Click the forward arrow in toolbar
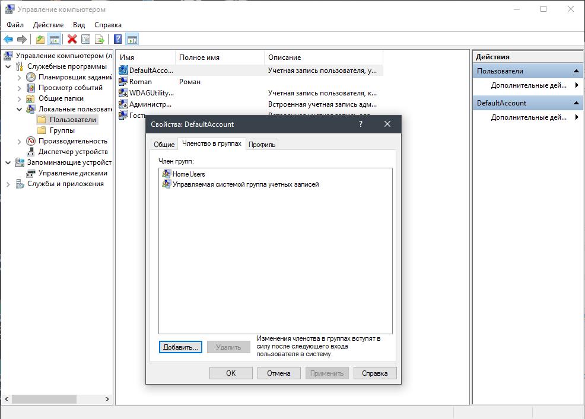This screenshot has height=419, width=585. (22, 39)
